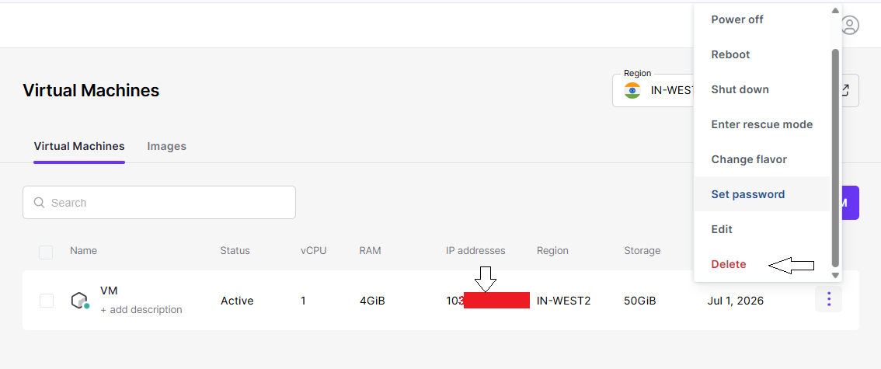
Task: Tick the checkbox for VM row
Action: click(47, 301)
